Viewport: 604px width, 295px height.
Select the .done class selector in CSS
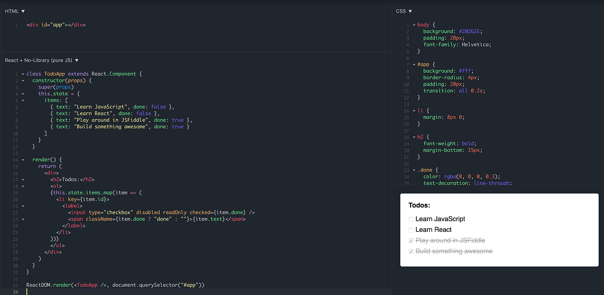[425, 170]
